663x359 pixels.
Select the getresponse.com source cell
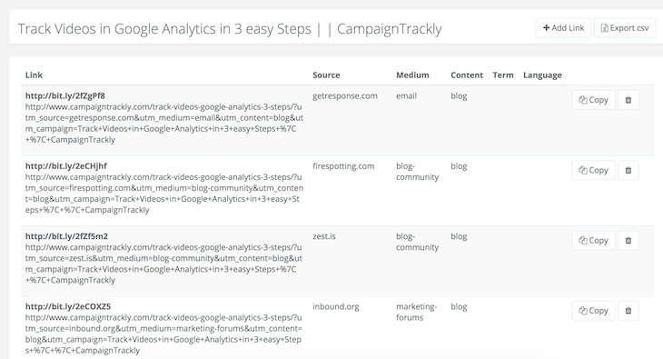click(x=345, y=95)
